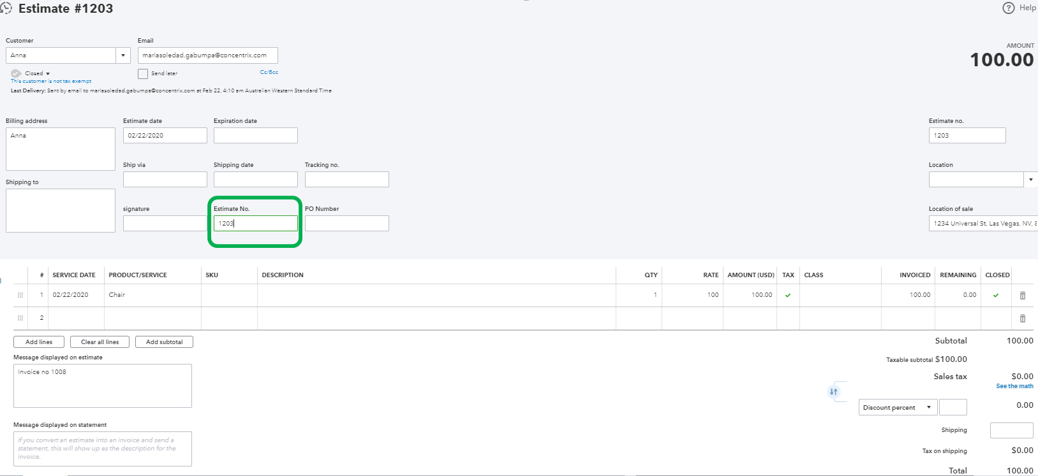Click the Add lines button
The width and height of the screenshot is (1038, 476).
click(x=39, y=342)
